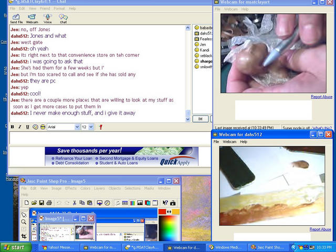336x252 pixels.
Task: Click chat scrollbar up arrow
Action: [x=188, y=28]
